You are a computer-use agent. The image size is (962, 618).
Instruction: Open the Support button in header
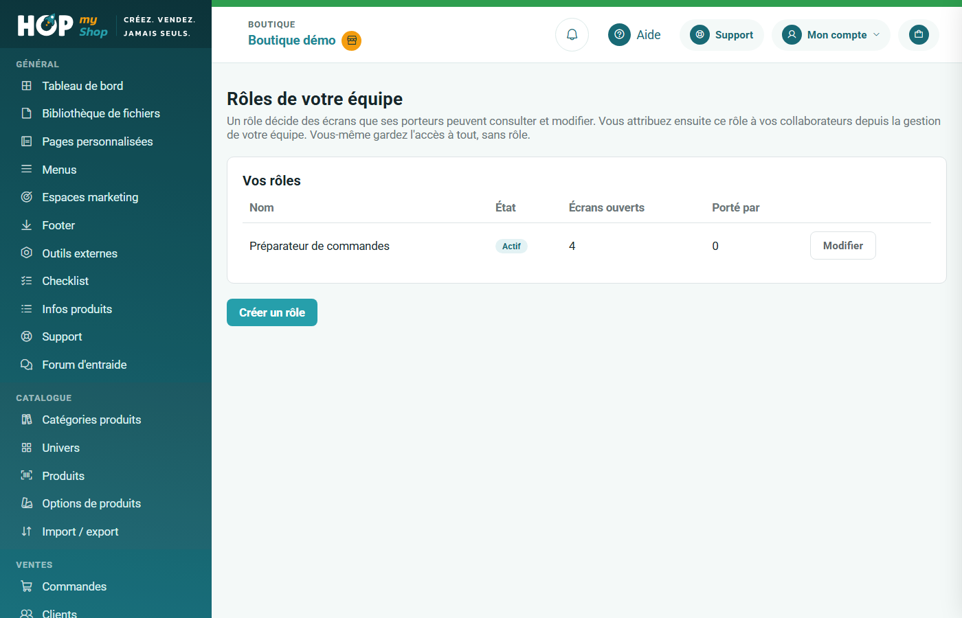[x=721, y=34]
